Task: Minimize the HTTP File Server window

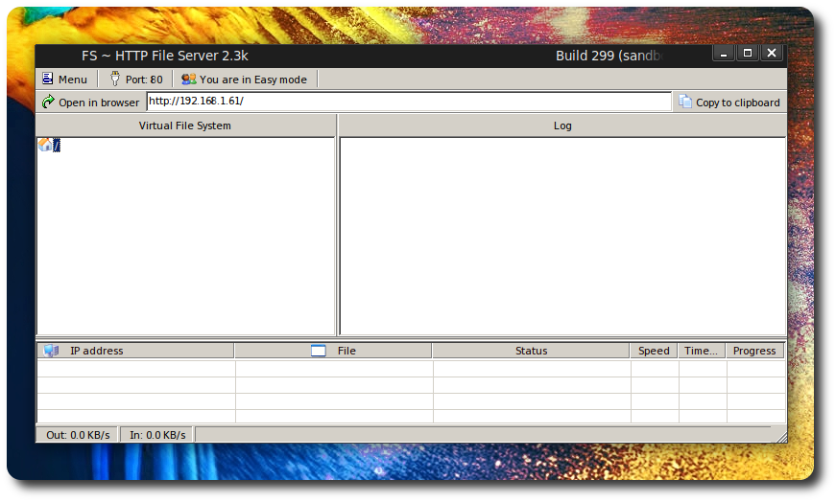Action: point(725,54)
